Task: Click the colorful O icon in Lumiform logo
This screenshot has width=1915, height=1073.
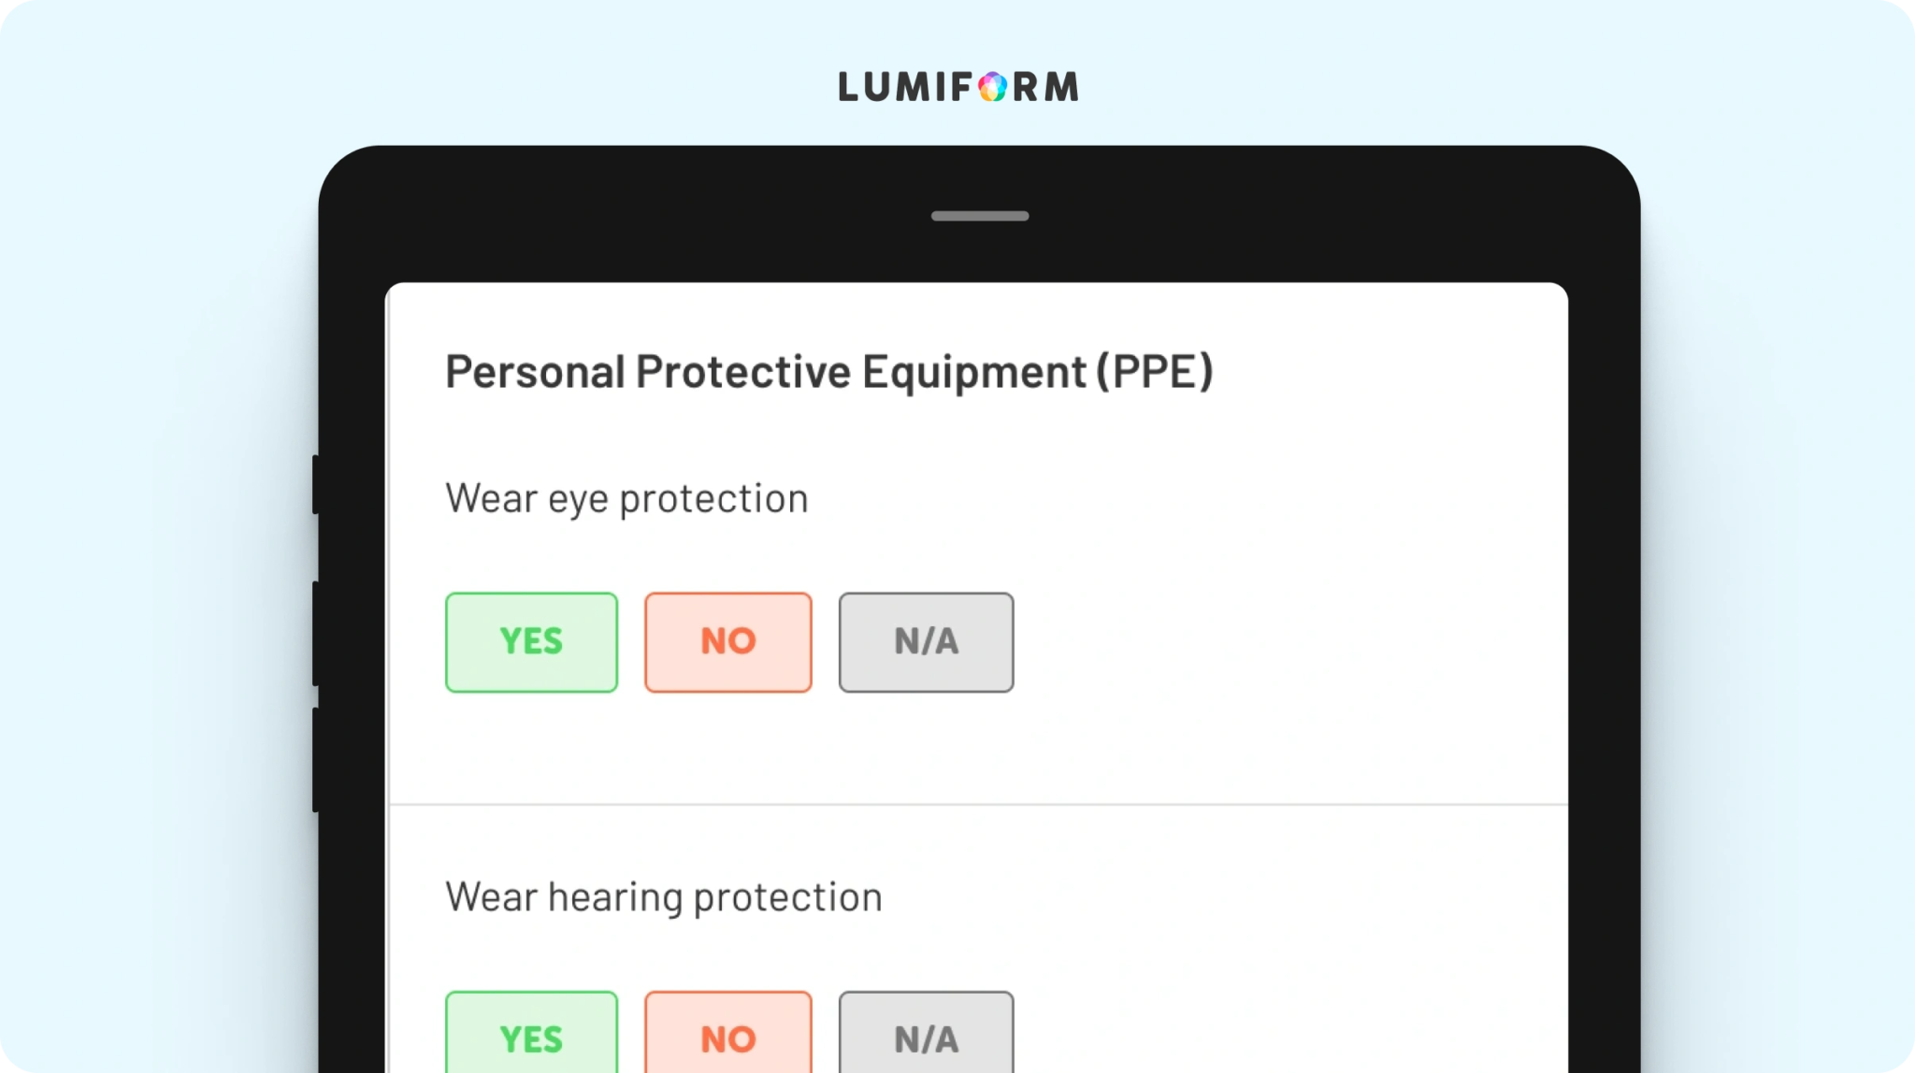Action: click(993, 87)
